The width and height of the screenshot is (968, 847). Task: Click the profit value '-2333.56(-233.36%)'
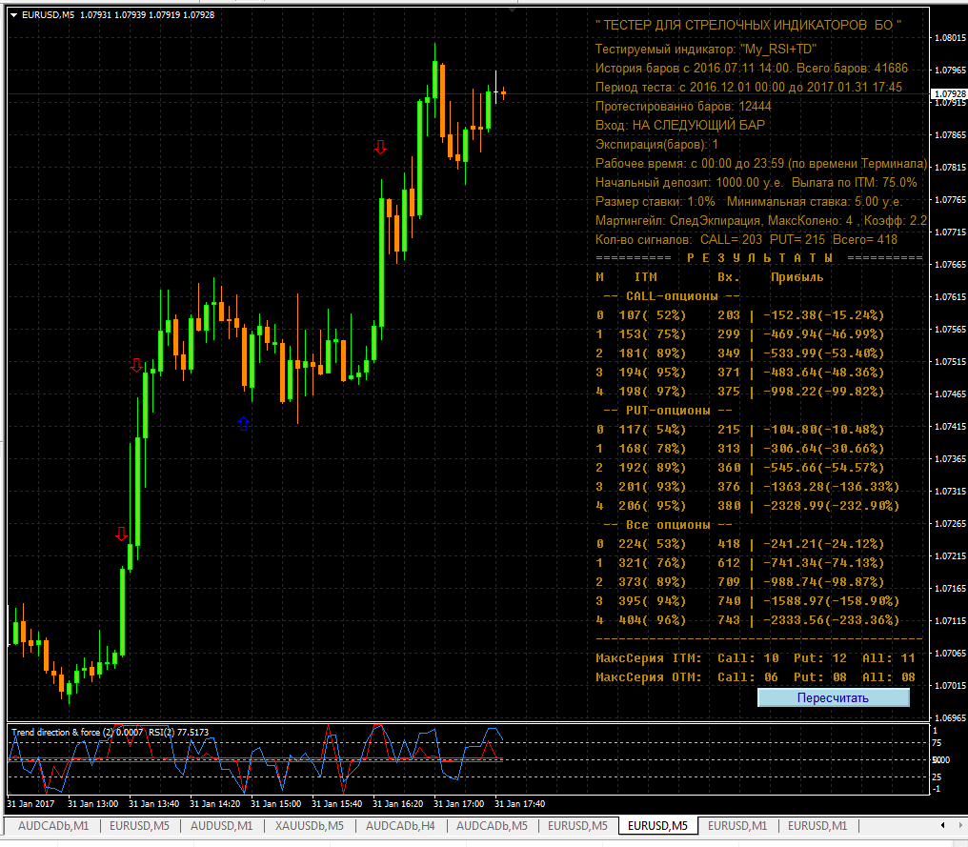831,620
